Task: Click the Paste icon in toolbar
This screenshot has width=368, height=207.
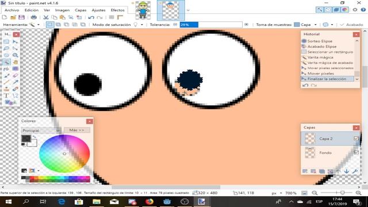Action: point(63,17)
